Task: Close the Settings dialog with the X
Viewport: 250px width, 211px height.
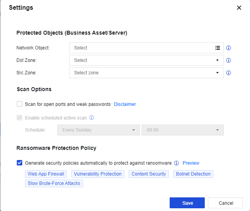Action: click(x=239, y=8)
